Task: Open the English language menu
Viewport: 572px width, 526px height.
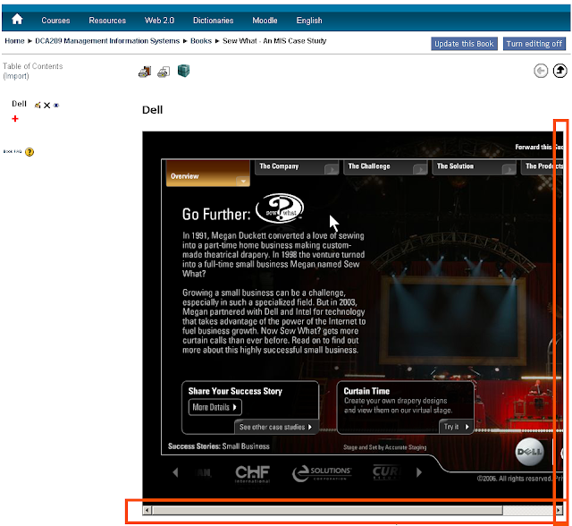Action: pos(309,21)
